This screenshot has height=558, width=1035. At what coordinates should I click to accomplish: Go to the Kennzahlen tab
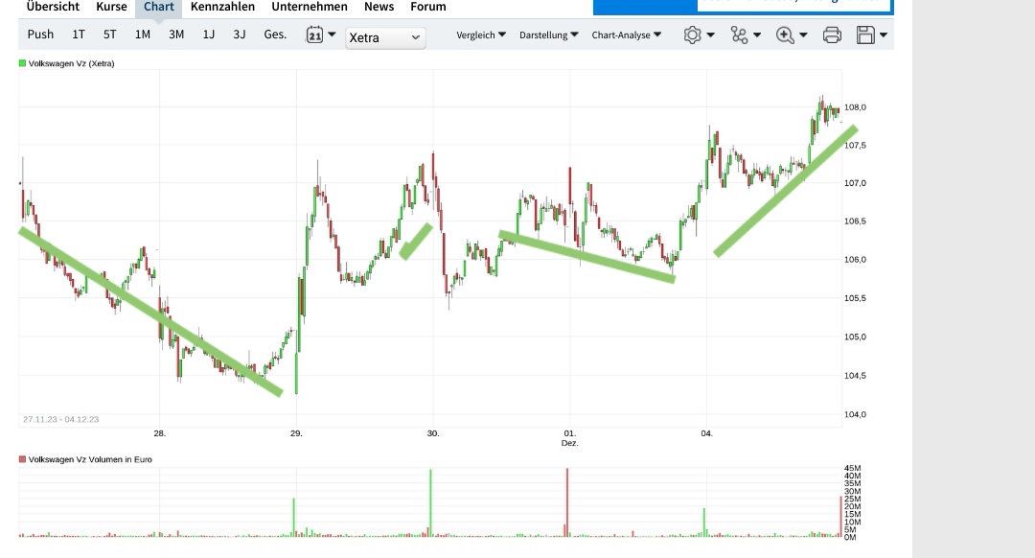[222, 7]
